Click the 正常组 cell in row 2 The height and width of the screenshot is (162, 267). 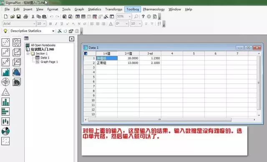(107, 63)
